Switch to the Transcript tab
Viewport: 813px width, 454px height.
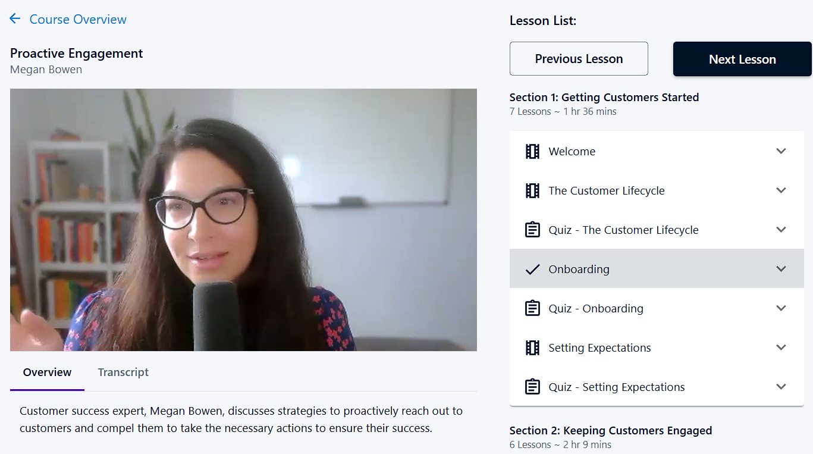tap(123, 372)
